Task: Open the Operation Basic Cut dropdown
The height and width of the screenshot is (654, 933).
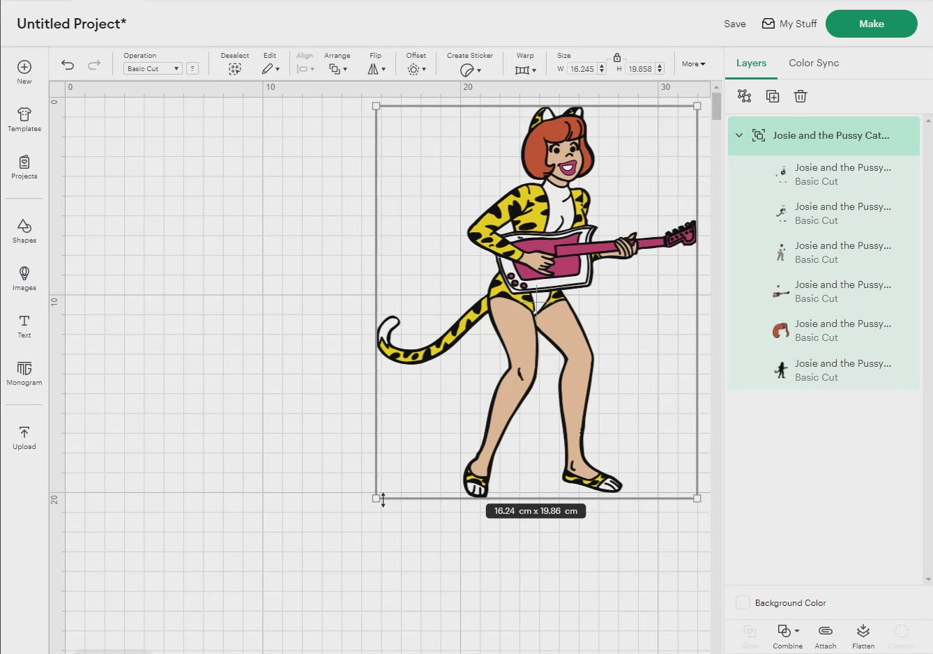Action: click(x=153, y=68)
